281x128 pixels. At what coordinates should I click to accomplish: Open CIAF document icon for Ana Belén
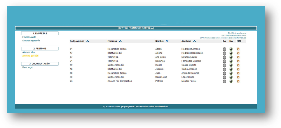click(238, 57)
